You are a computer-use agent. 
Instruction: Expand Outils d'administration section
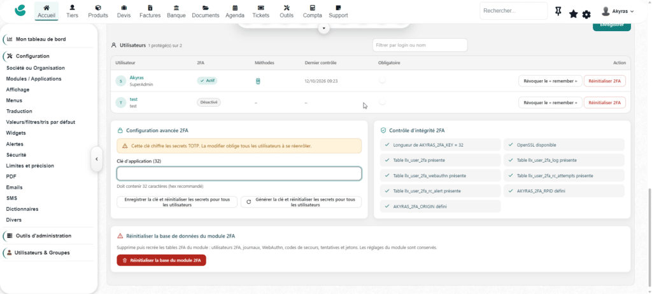[x=43, y=236]
